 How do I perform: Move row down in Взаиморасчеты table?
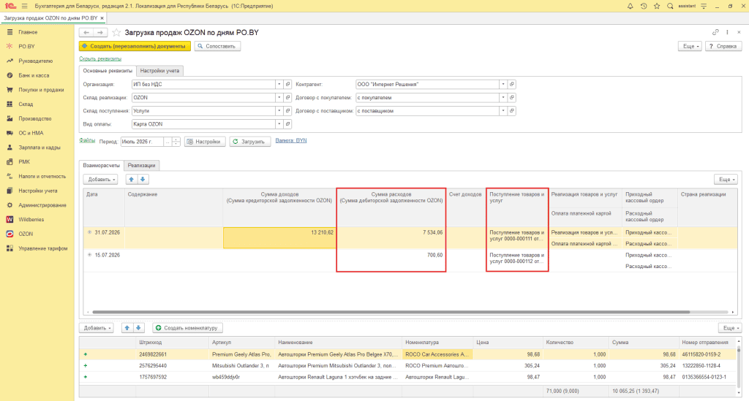pyautogui.click(x=143, y=179)
